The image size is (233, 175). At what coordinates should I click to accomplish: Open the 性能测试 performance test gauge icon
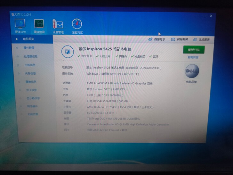(x=77, y=24)
